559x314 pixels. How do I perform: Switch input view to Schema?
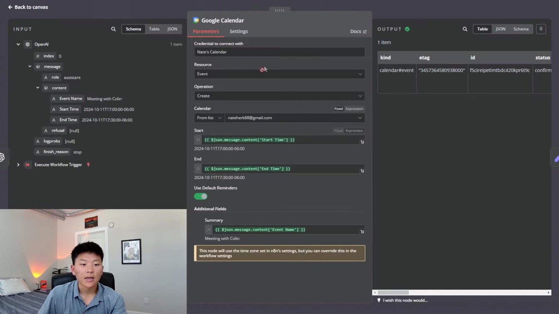pyautogui.click(x=134, y=29)
